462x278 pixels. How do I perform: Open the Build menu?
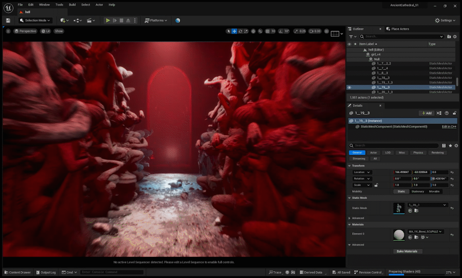(x=72, y=5)
